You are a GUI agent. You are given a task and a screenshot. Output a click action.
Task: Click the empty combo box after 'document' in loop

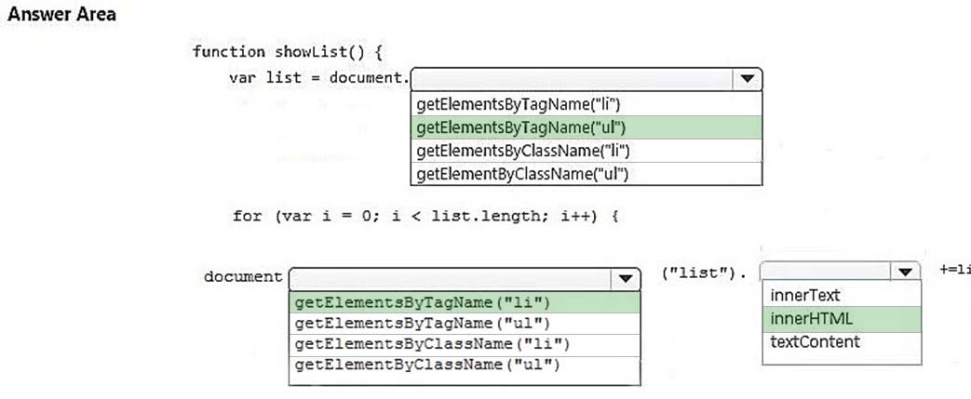pos(449,279)
